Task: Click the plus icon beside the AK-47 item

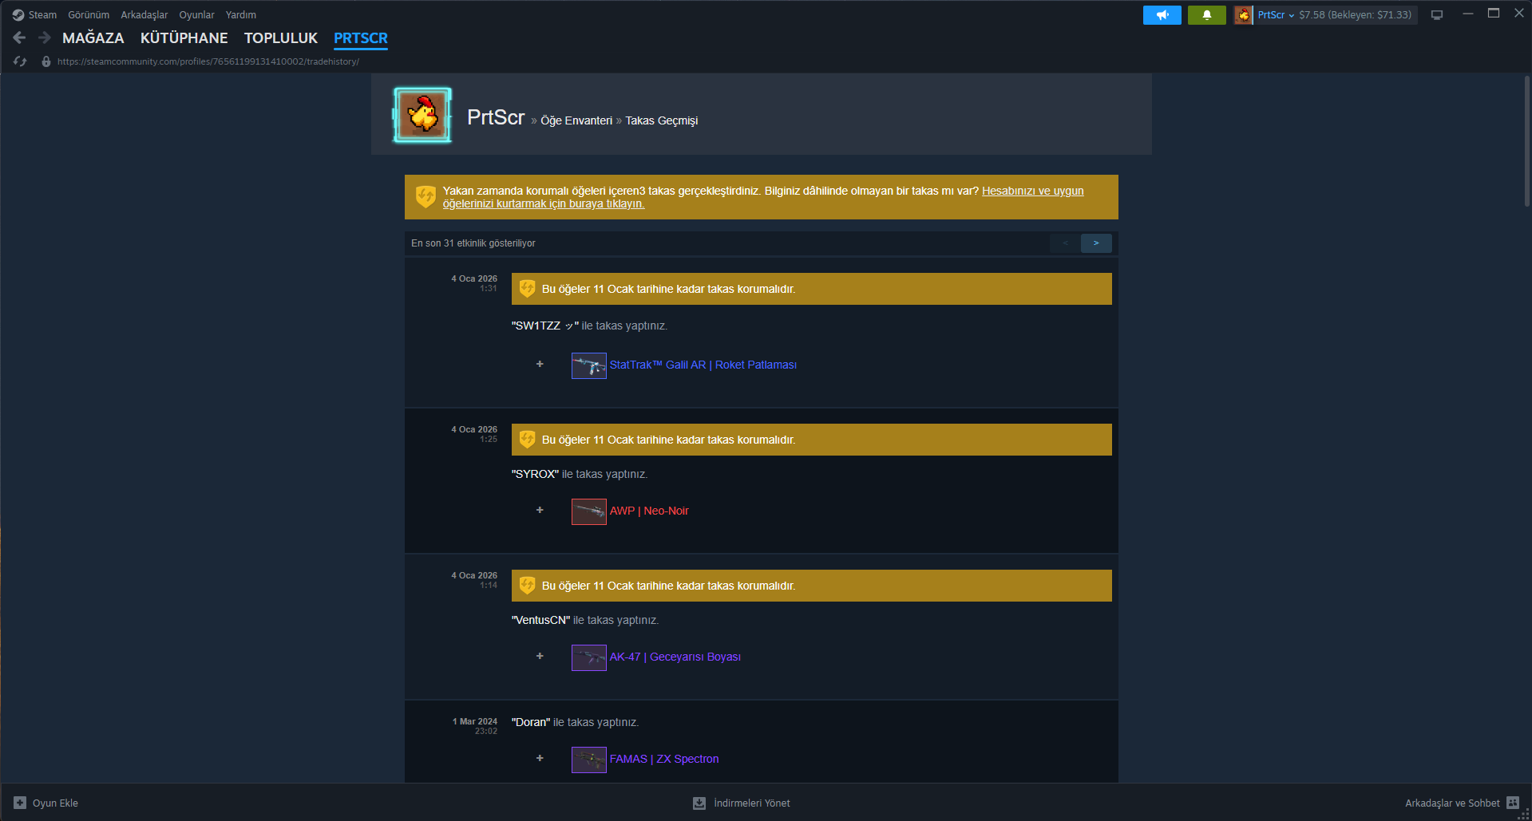Action: point(540,656)
